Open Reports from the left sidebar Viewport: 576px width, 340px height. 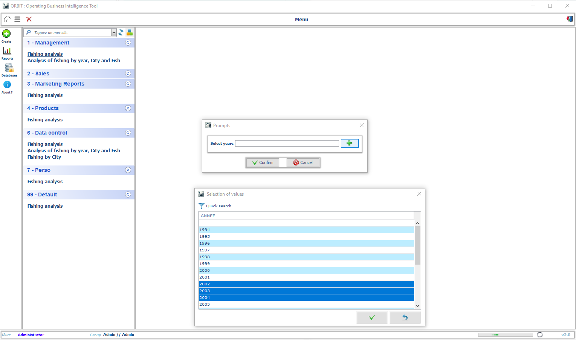coord(7,51)
